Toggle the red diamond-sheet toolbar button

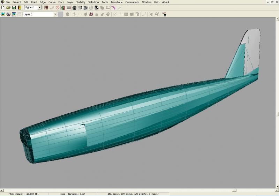[x=58, y=7]
